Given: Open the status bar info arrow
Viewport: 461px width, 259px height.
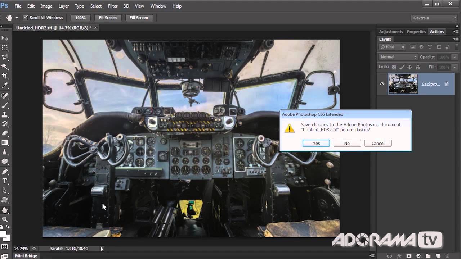Looking at the screenshot, I should 102,249.
